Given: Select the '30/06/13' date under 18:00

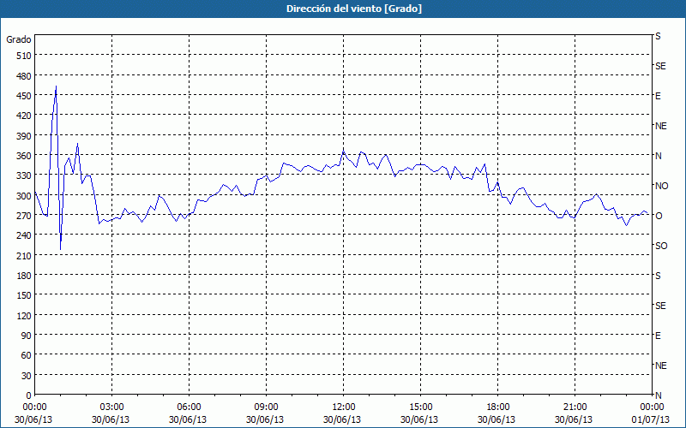Looking at the screenshot, I should pos(496,419).
